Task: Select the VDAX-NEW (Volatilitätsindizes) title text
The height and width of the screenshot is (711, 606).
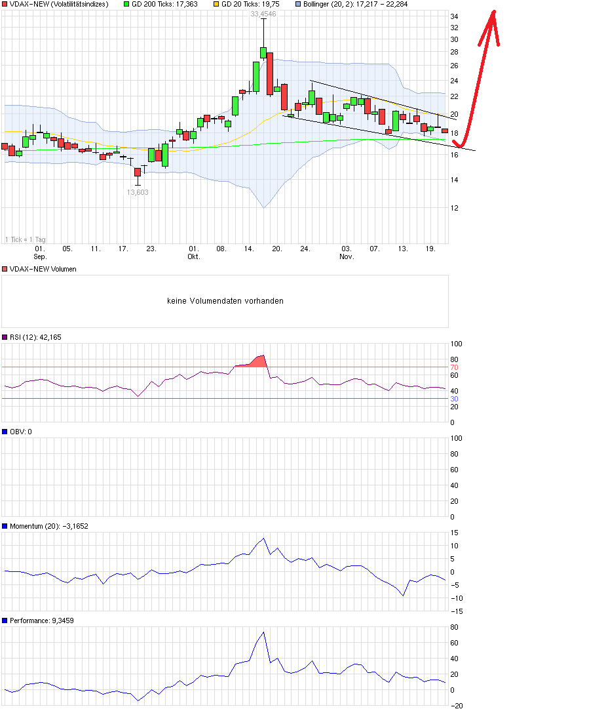Action: pos(59,4)
